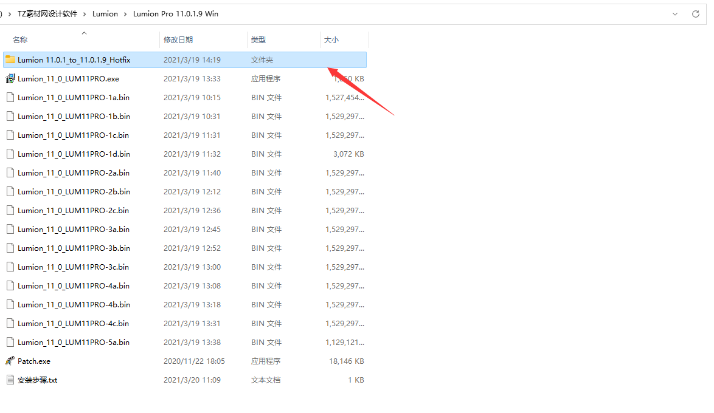The width and height of the screenshot is (714, 413).
Task: Click file icon of LUM11PRO-1c.bin
Action: (x=10, y=135)
